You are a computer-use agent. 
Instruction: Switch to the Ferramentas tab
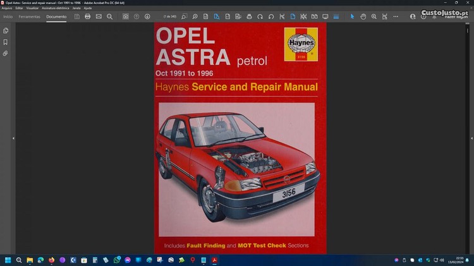point(29,16)
